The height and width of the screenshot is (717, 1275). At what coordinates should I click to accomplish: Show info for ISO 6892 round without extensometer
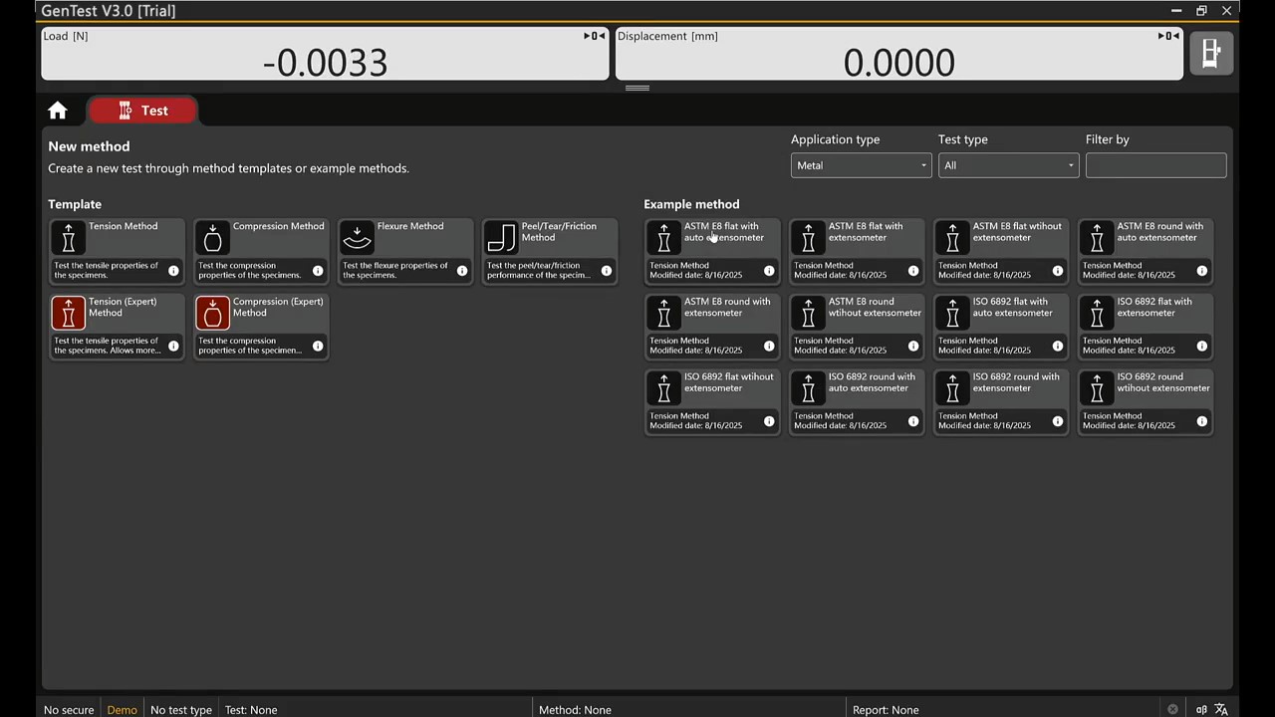(1202, 421)
